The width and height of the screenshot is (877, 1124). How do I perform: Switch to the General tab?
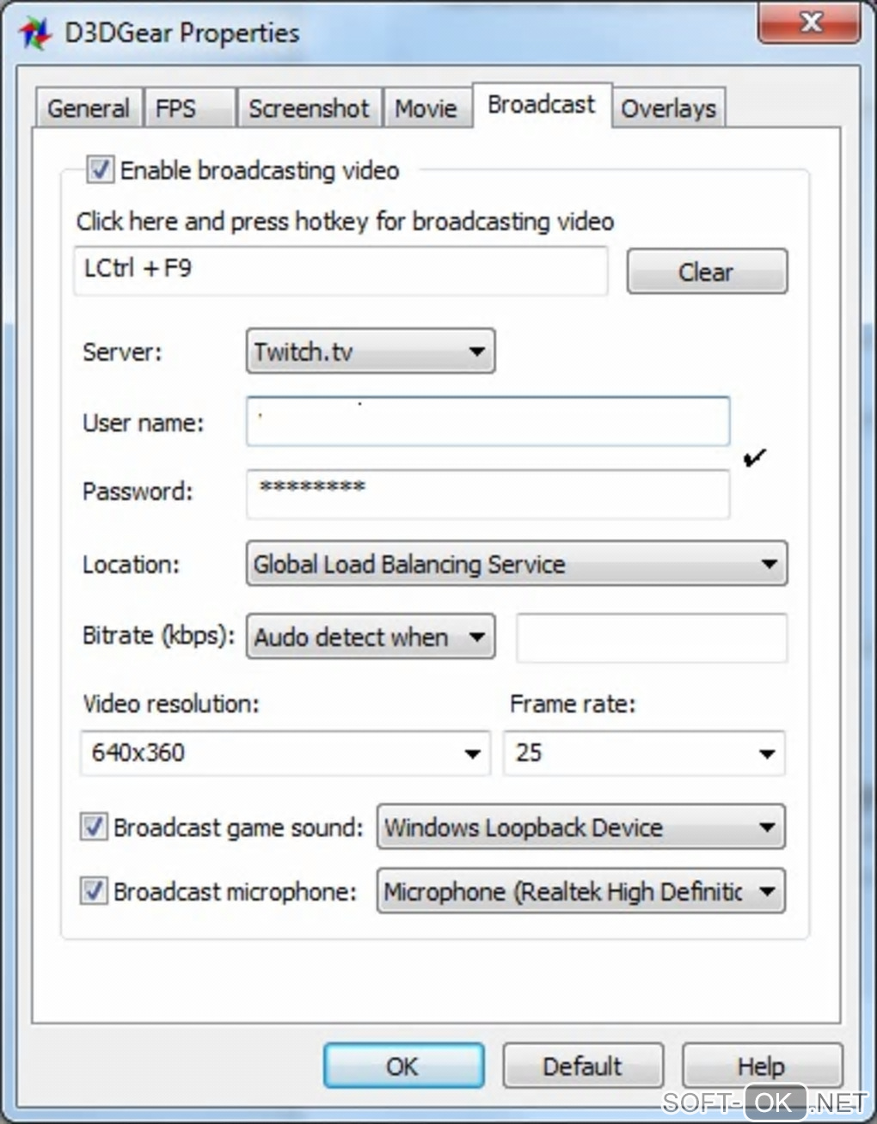tap(88, 108)
